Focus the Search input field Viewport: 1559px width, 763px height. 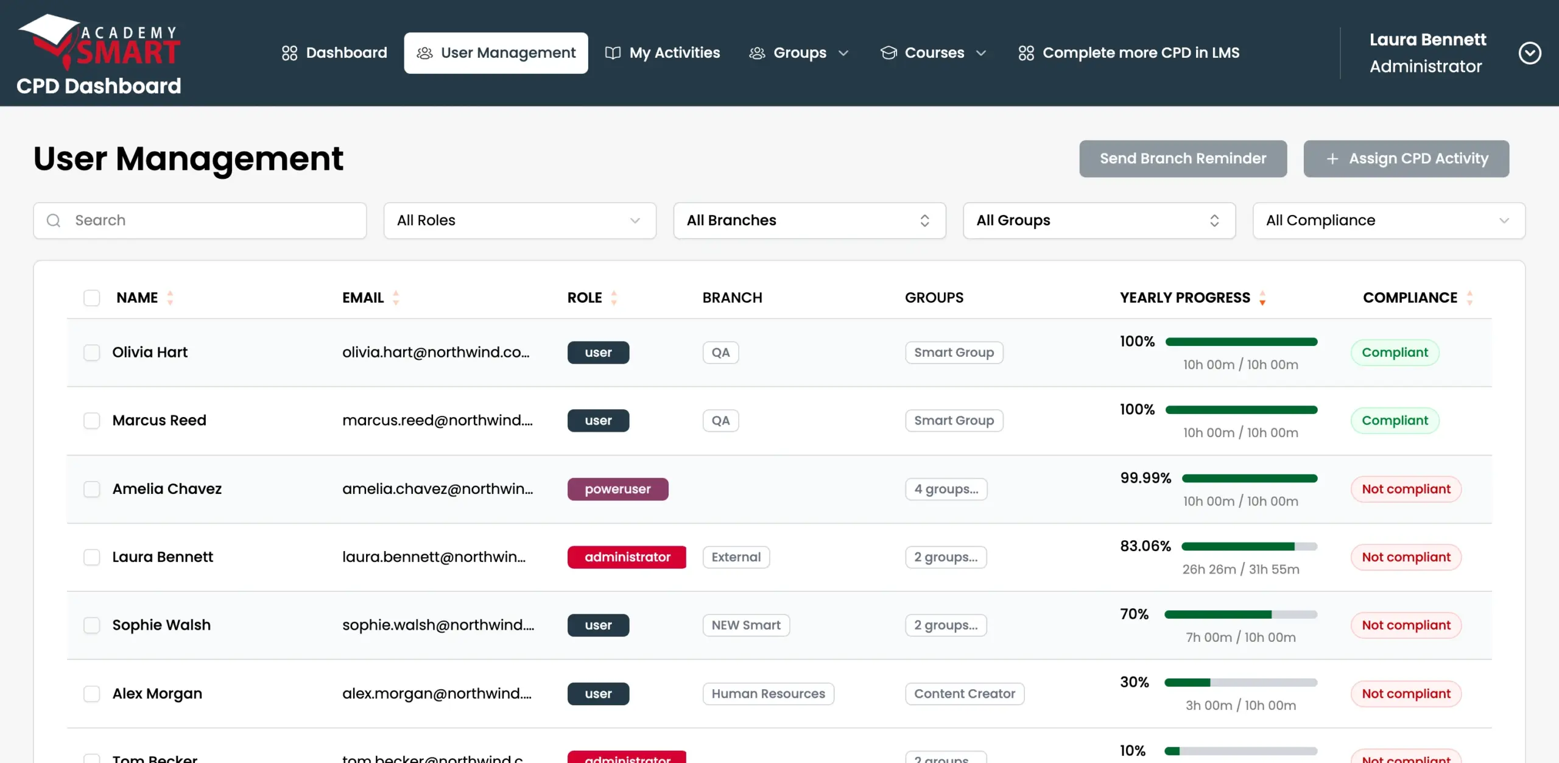tap(200, 220)
